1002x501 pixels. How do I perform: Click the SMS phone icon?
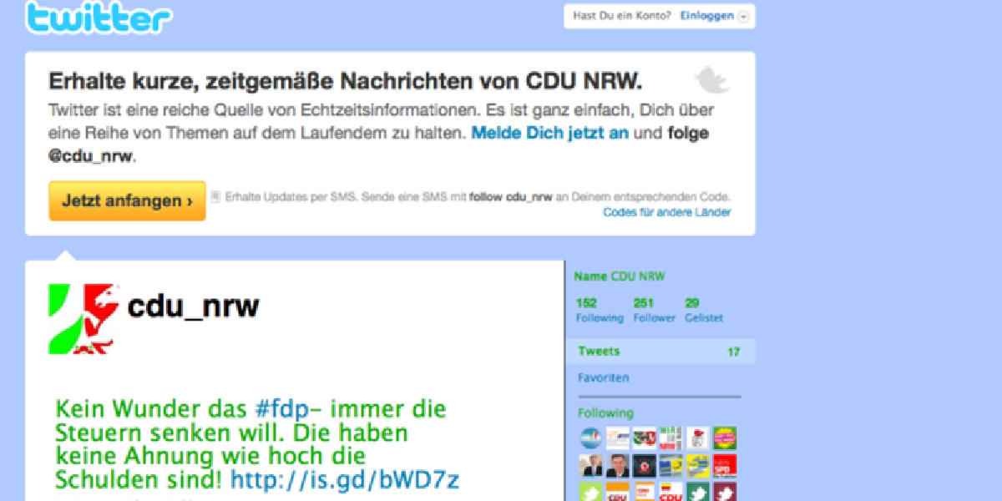coord(215,197)
